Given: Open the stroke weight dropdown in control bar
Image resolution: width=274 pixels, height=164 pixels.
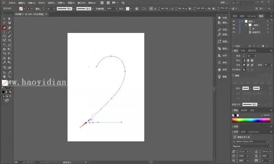Looking at the screenshot, I should [x=54, y=9].
